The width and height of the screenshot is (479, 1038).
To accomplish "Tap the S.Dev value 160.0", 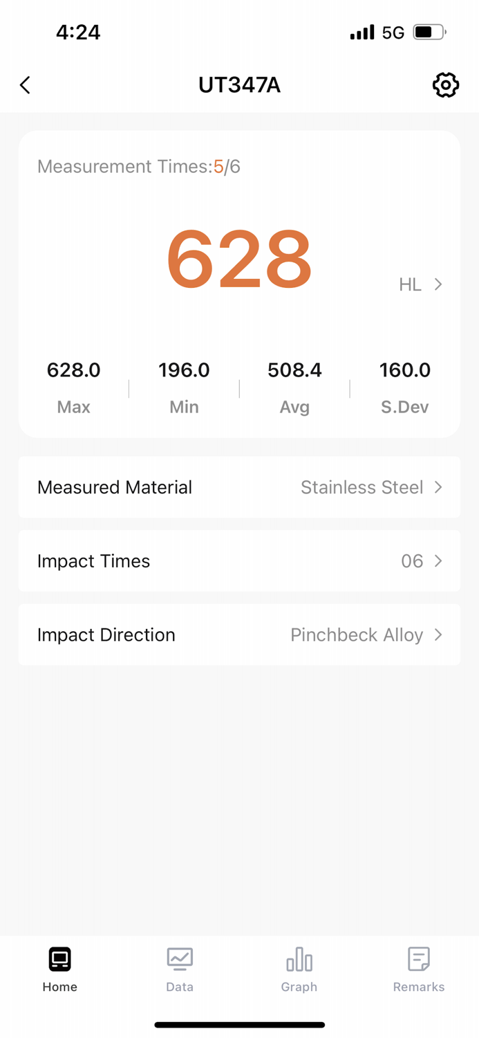I will click(x=405, y=370).
